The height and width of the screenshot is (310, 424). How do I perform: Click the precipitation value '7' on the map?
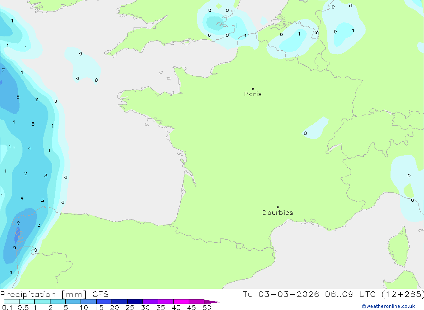pyautogui.click(x=3, y=70)
